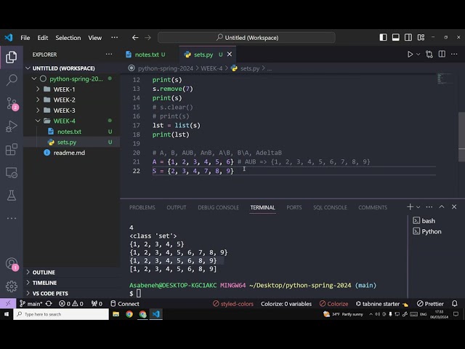Open run button dropdown arrow
The image size is (465, 349).
coord(418,55)
